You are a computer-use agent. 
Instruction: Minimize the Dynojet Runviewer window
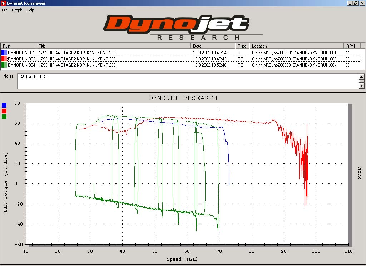click(350, 3)
